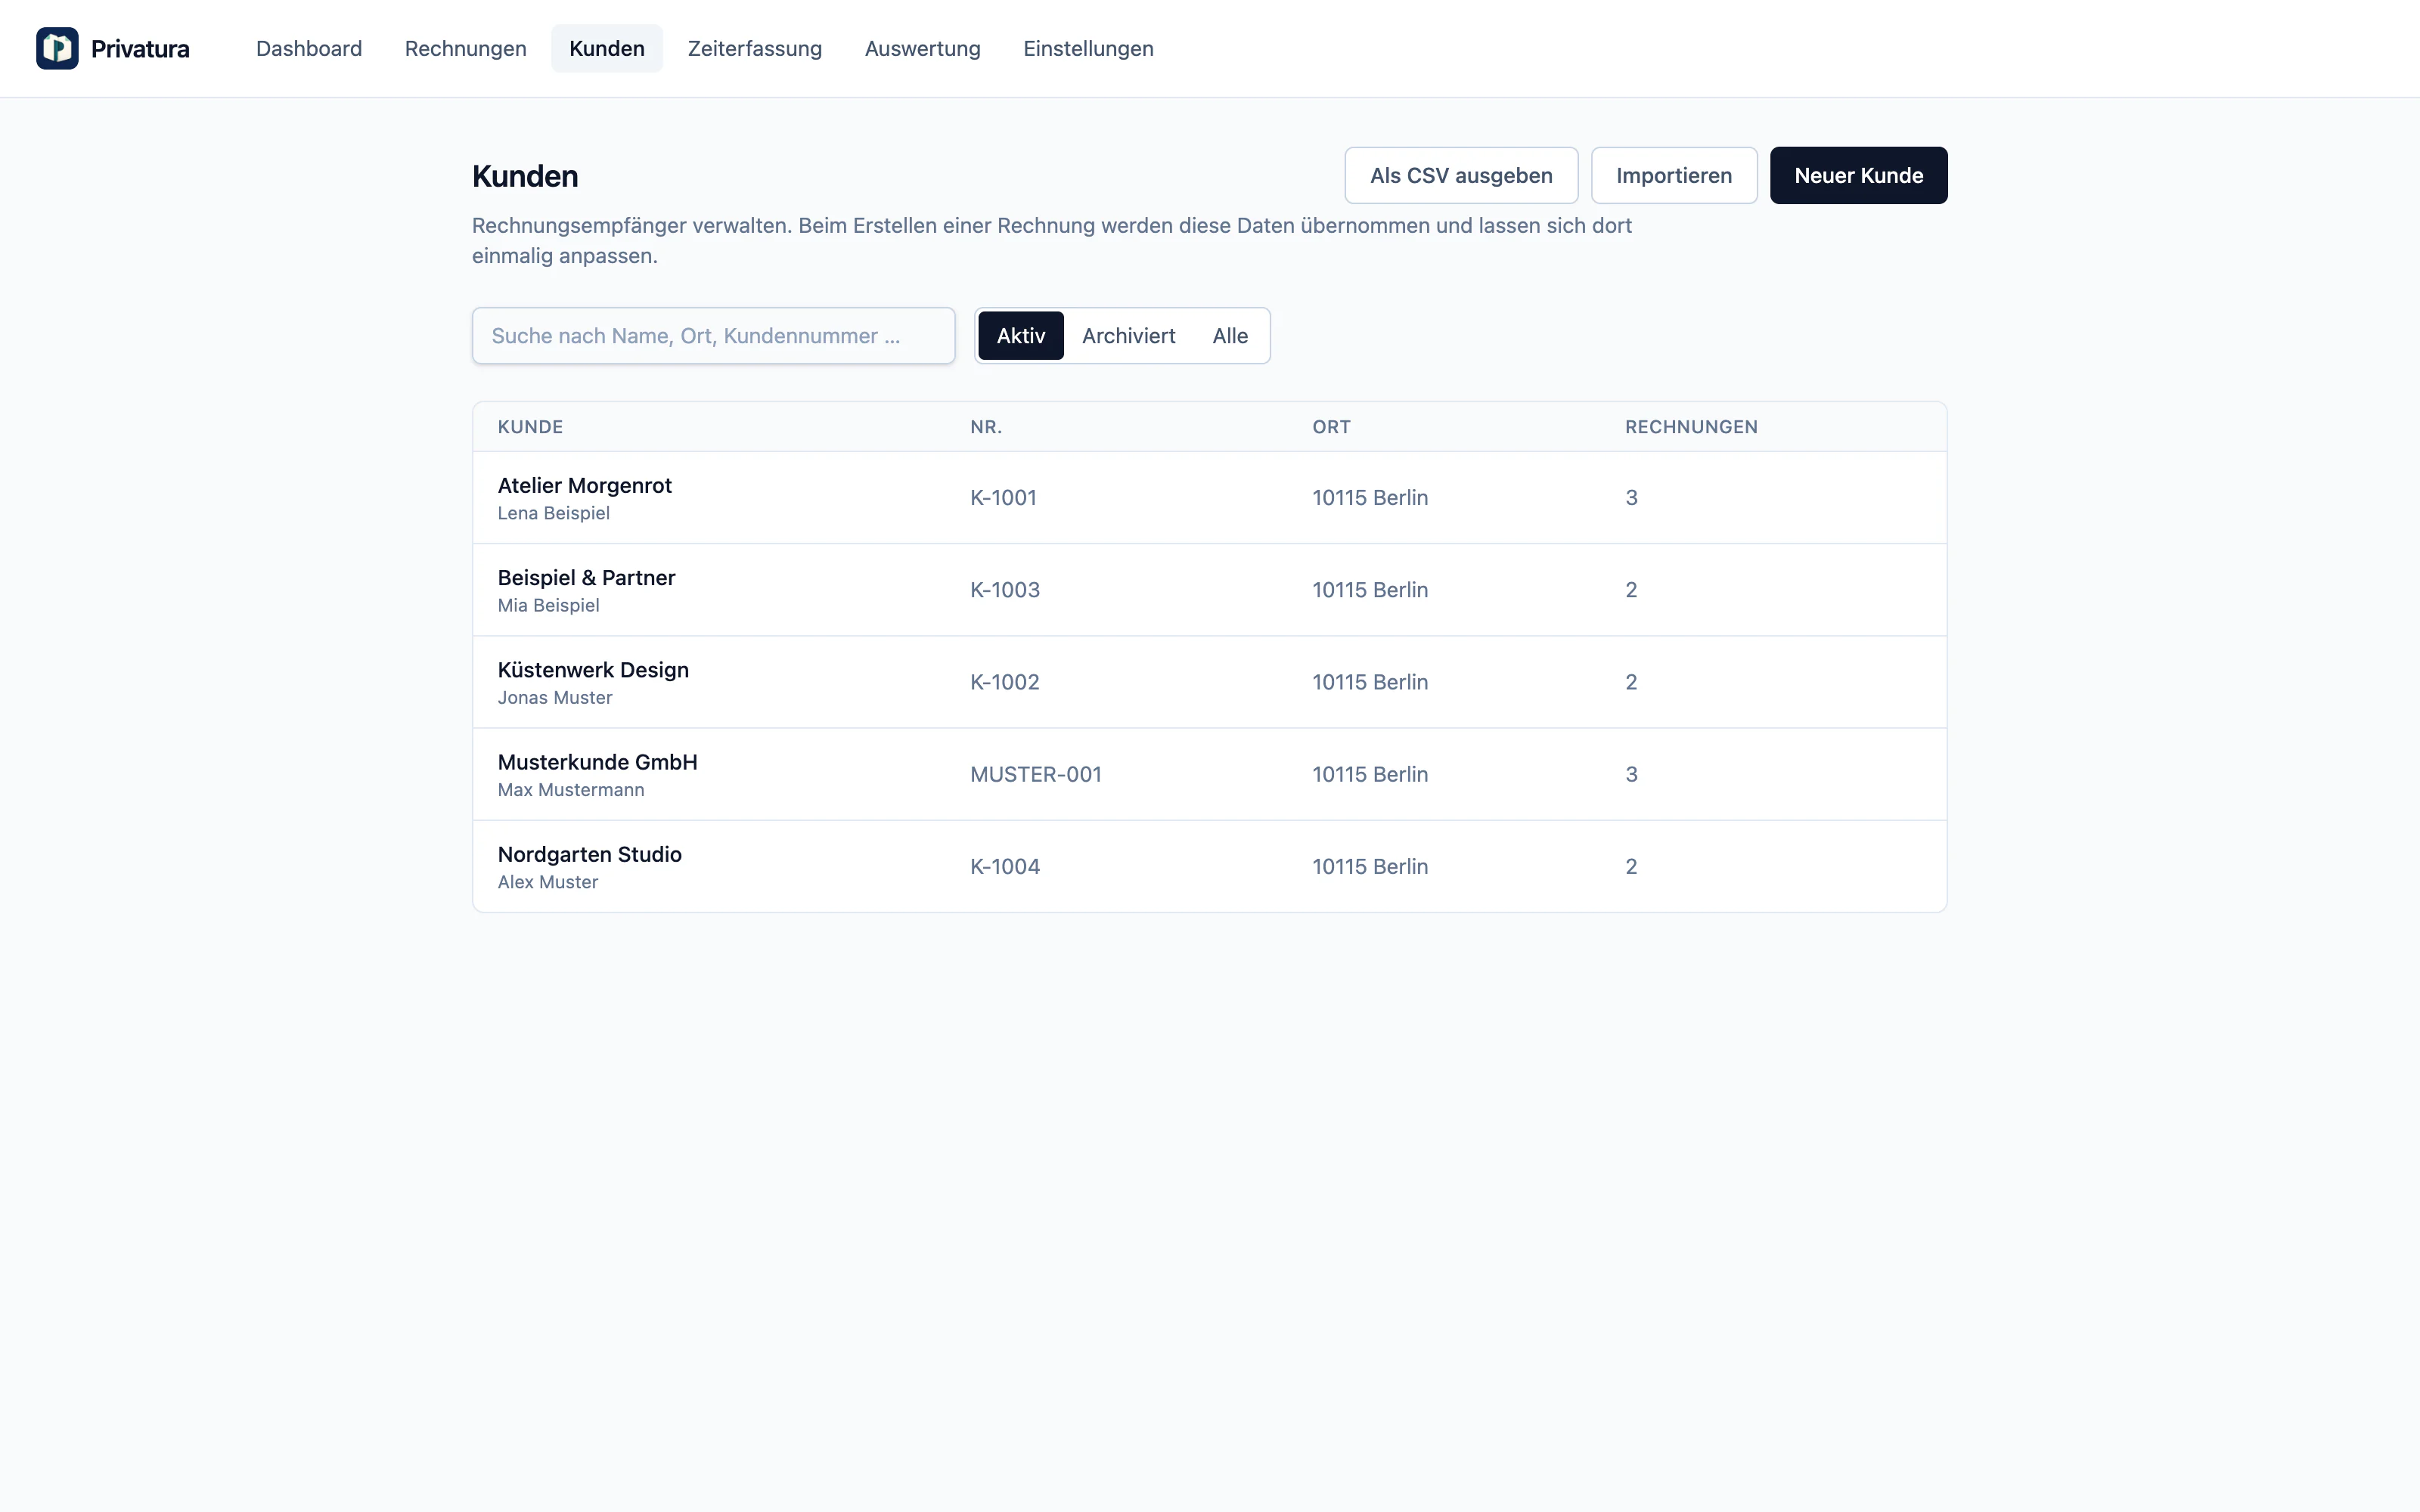Click 10115 Berlin in Musterkunde GmbH row
Screen dimensions: 2420x1512
tap(1370, 774)
